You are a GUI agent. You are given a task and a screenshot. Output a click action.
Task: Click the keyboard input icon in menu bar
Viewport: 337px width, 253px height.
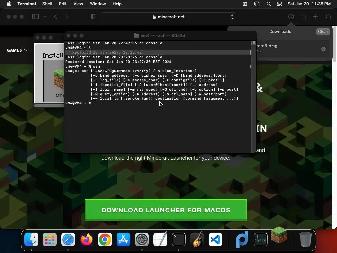pos(245,4)
